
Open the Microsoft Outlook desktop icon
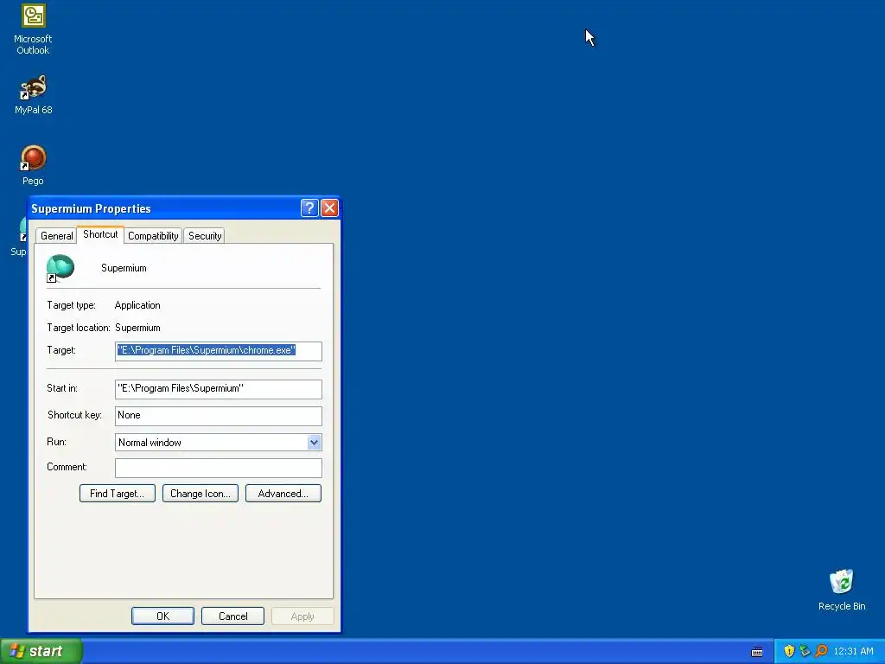coord(33,29)
